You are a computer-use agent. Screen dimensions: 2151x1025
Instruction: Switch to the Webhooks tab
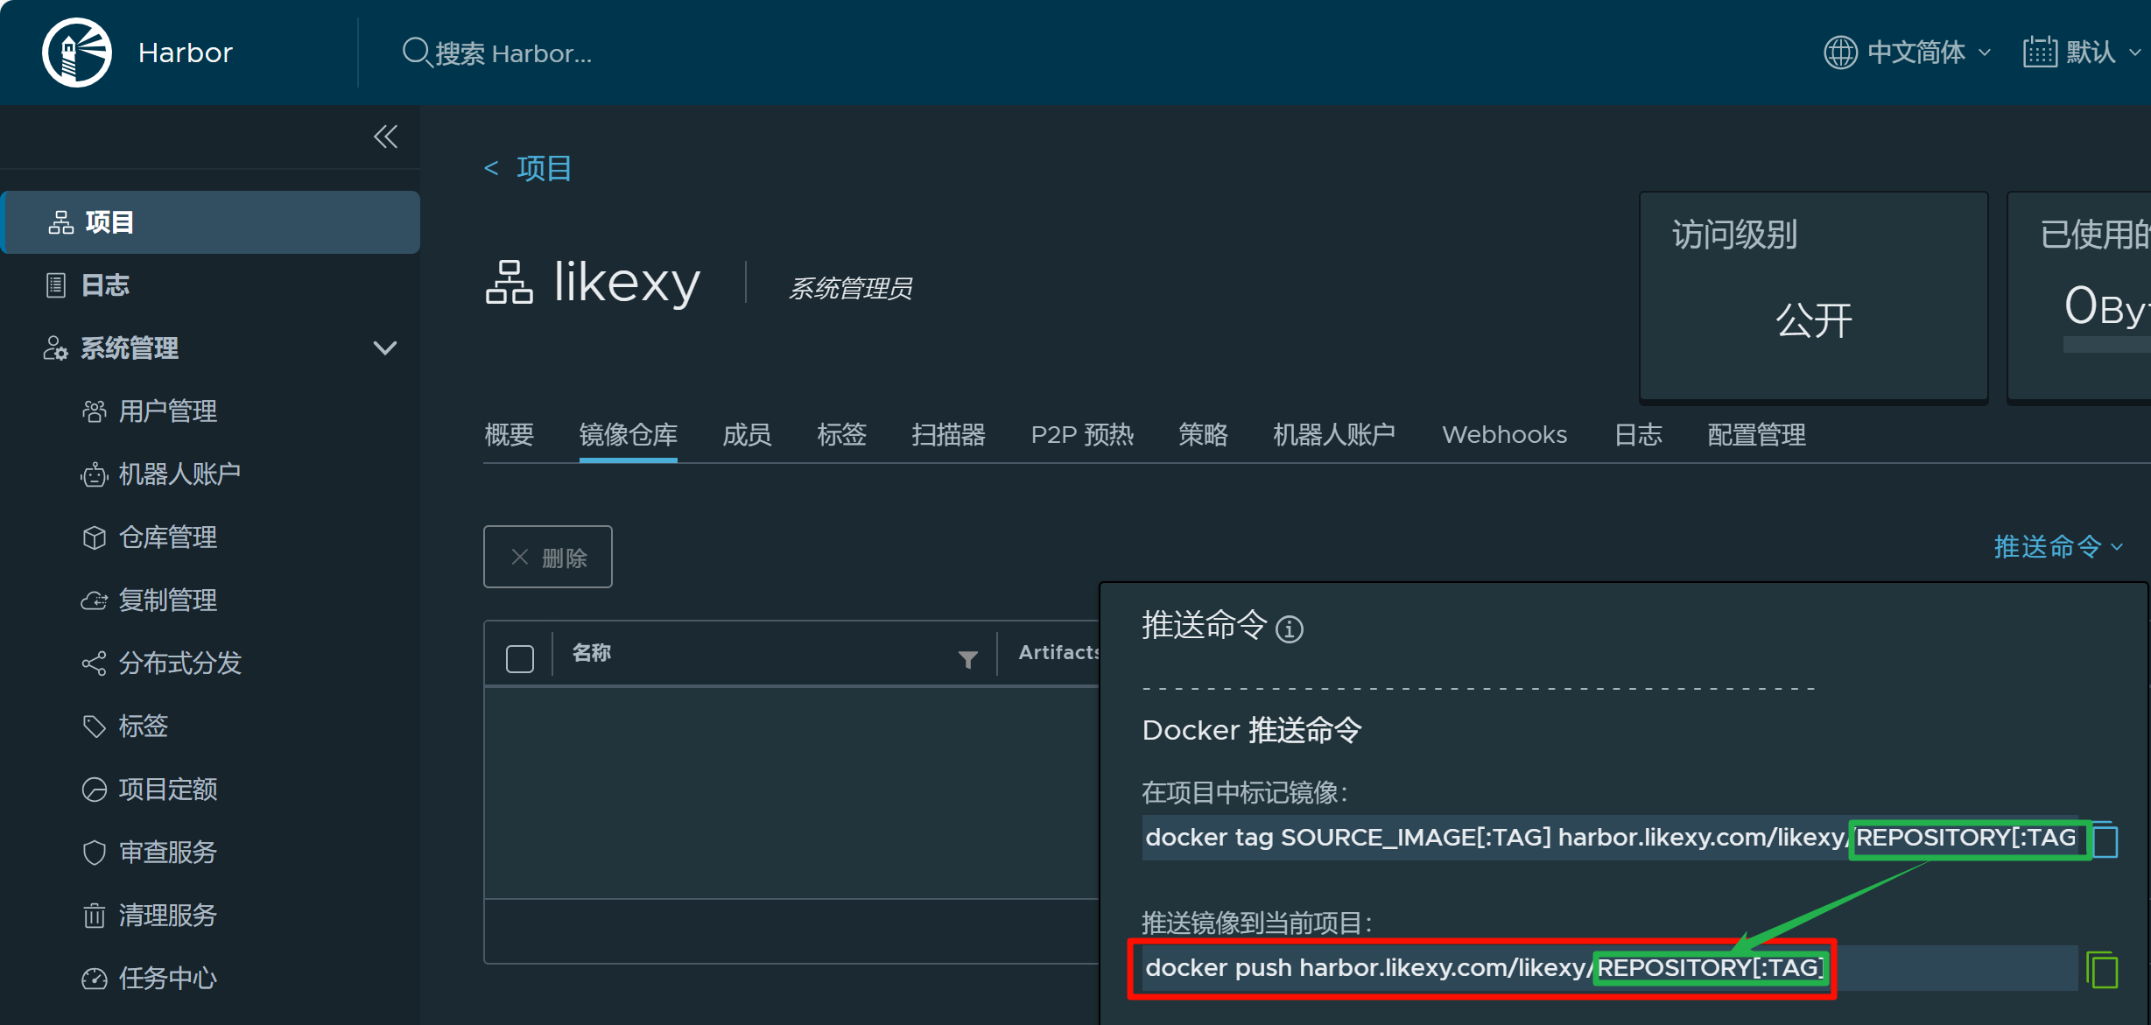1504,434
